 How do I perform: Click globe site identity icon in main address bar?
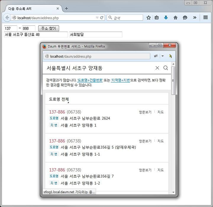(14, 18)
